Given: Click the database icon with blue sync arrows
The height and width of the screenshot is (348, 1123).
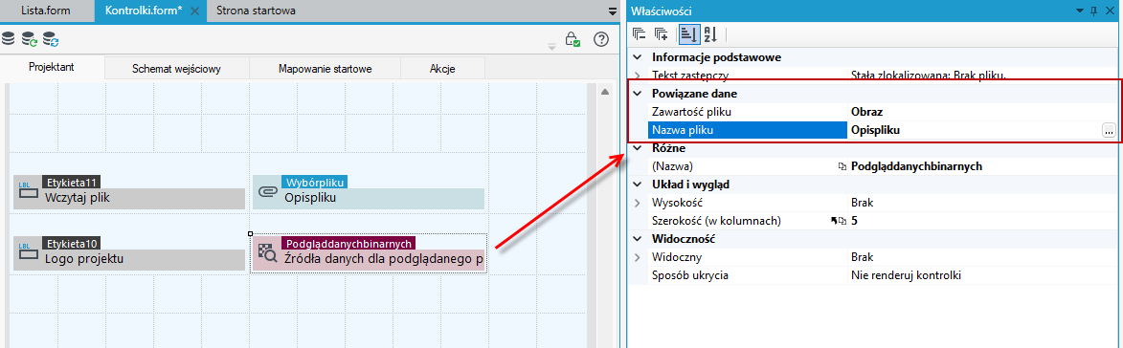Looking at the screenshot, I should click(50, 38).
